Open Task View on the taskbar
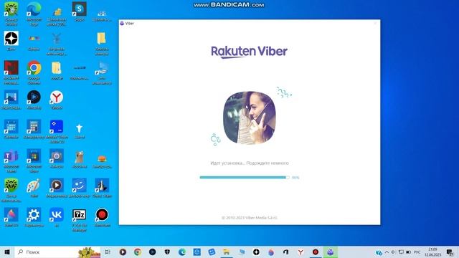459x258 pixels. click(108, 252)
